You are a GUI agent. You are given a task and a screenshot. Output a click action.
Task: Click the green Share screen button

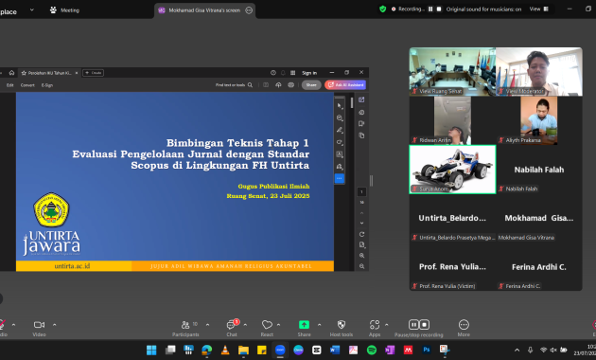point(304,328)
